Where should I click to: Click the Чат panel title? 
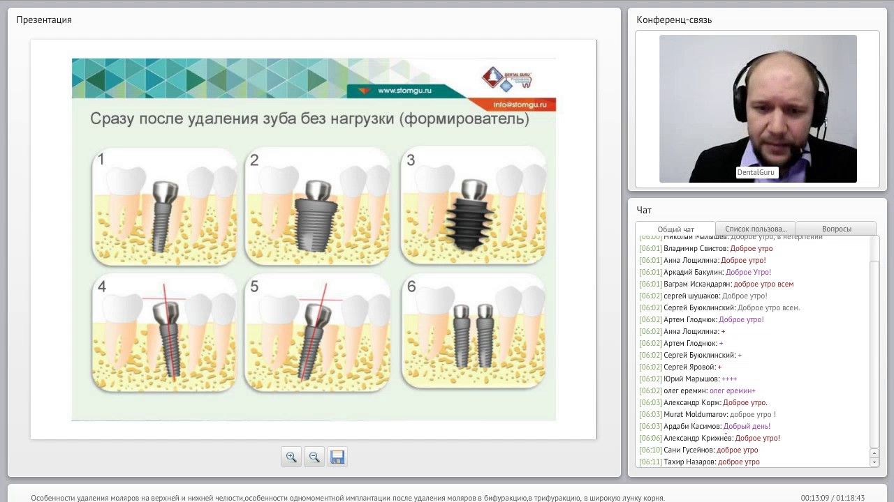tap(644, 210)
